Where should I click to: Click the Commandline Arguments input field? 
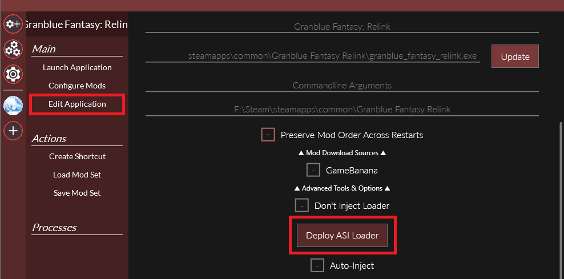(342, 86)
